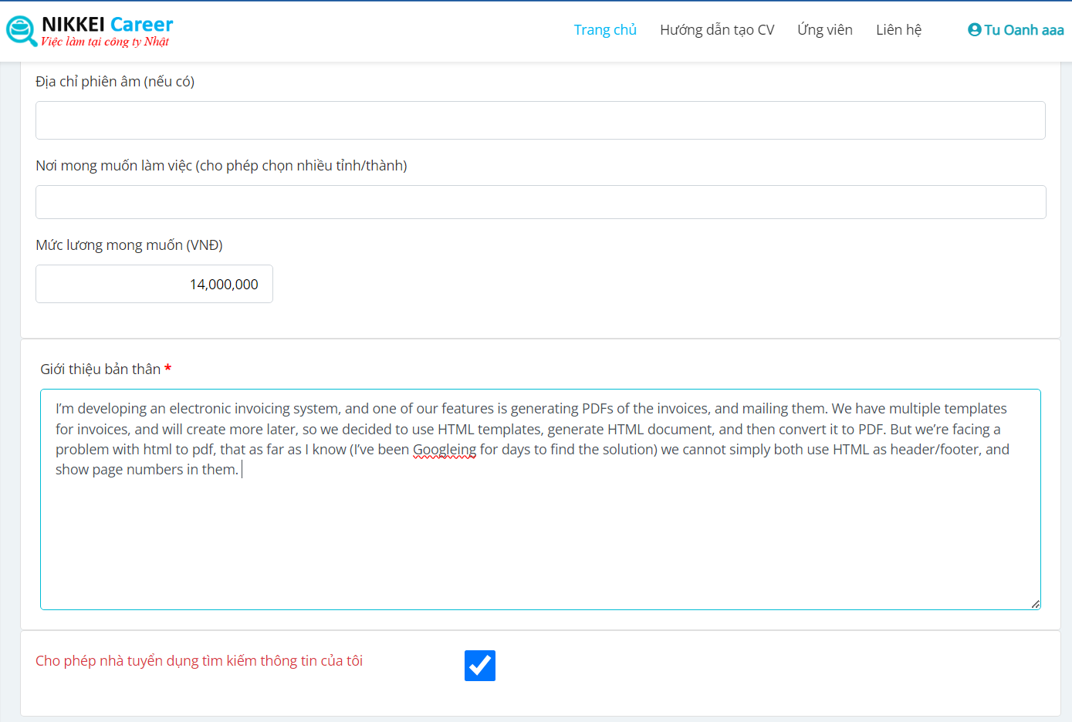
Task: Expand the Nơi mong muốn làm việc selector
Action: click(540, 202)
